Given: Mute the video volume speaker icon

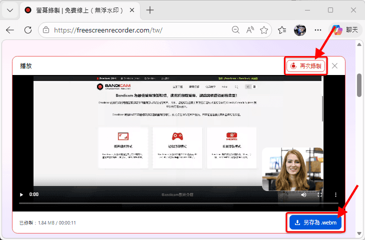Looking at the screenshot, I should coord(303,194).
